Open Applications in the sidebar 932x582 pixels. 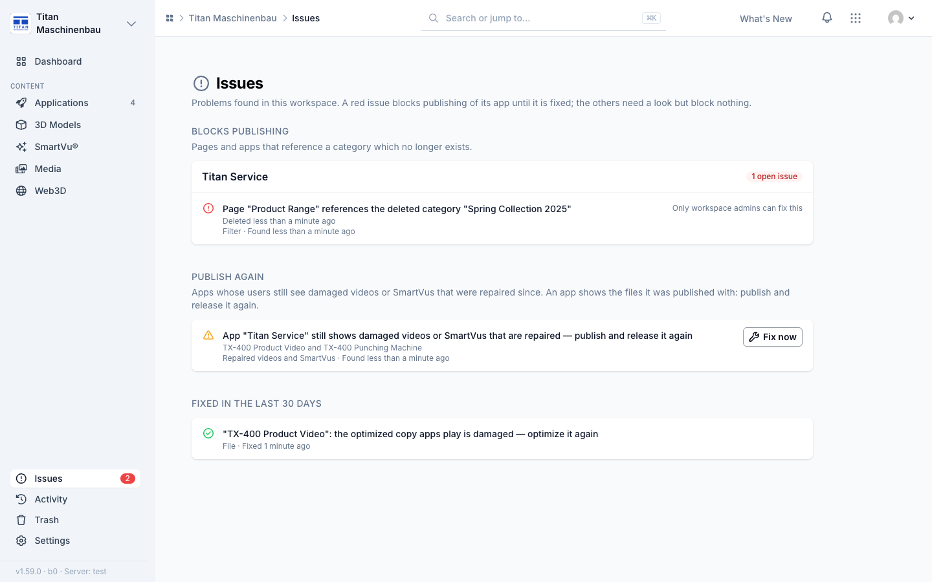75,103
